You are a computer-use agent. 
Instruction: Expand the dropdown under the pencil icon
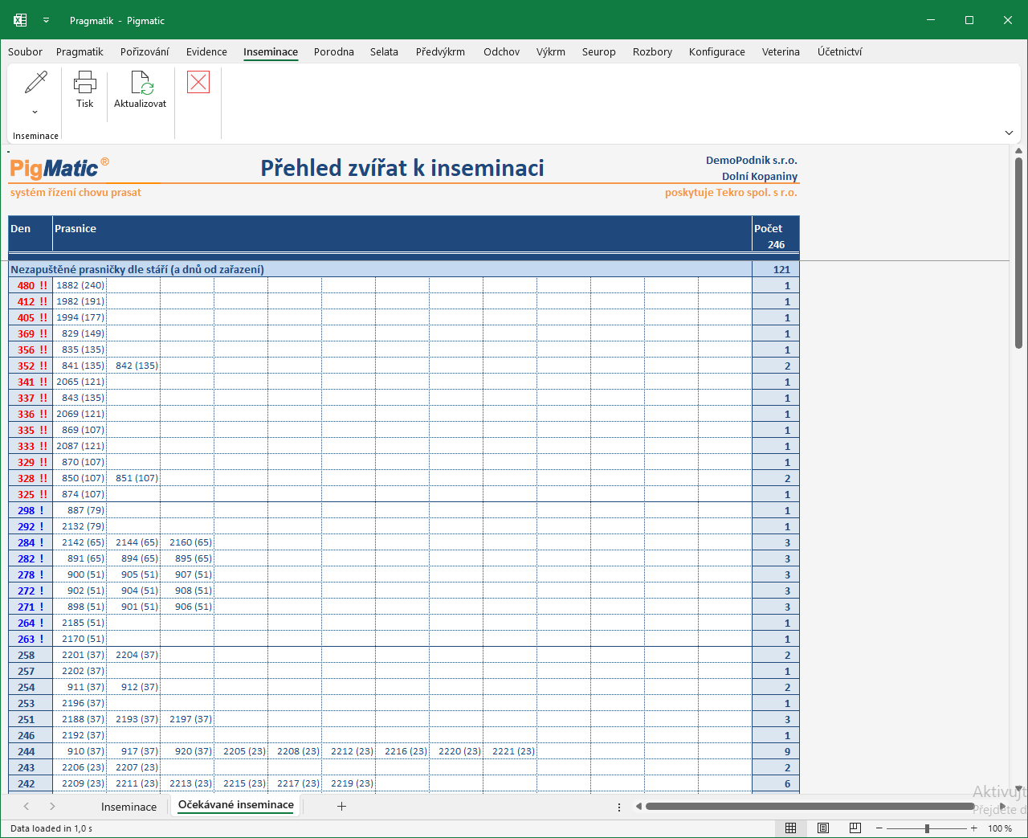35,112
